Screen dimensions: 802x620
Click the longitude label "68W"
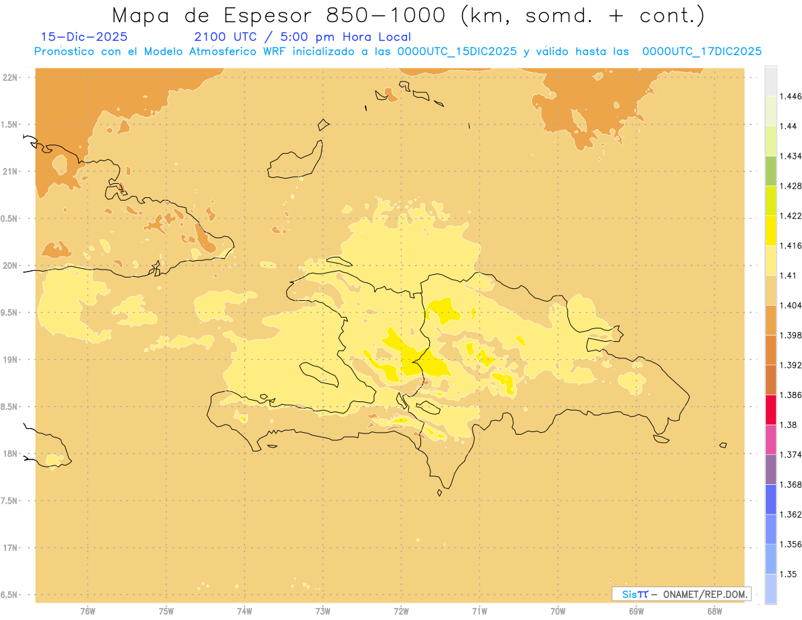pyautogui.click(x=714, y=611)
